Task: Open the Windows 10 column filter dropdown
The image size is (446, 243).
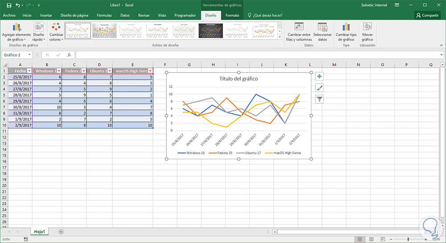Action: pos(59,71)
